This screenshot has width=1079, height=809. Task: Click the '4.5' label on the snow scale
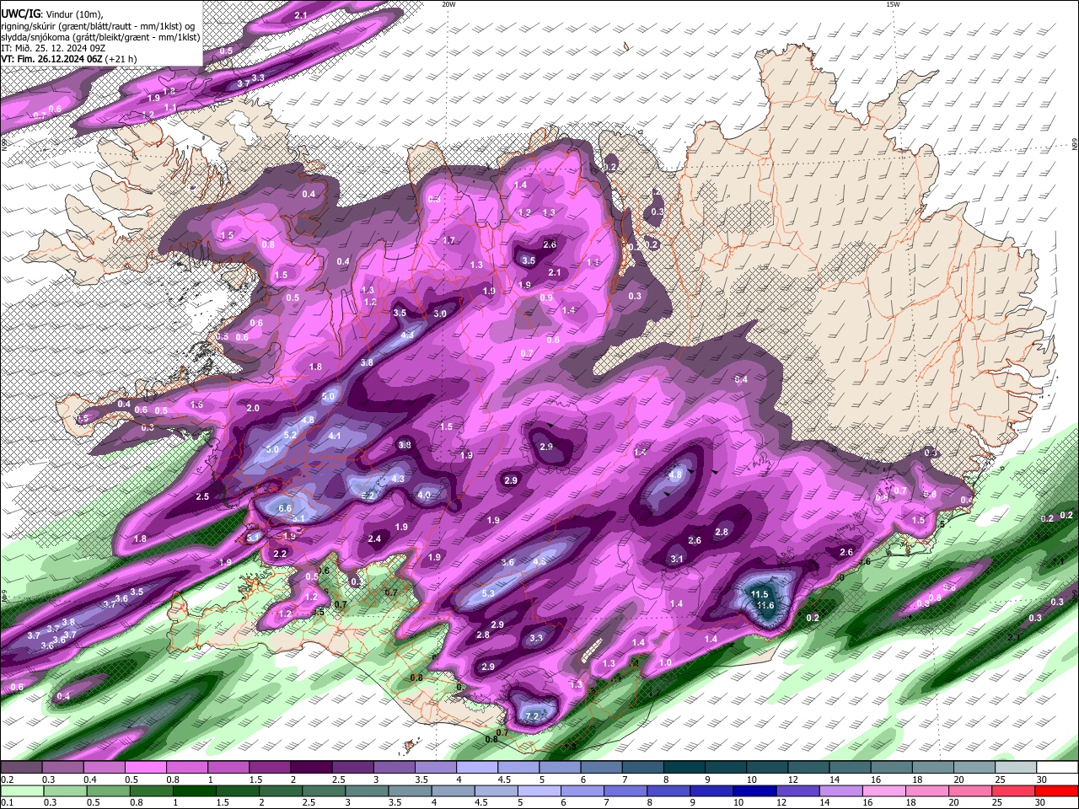(x=504, y=780)
